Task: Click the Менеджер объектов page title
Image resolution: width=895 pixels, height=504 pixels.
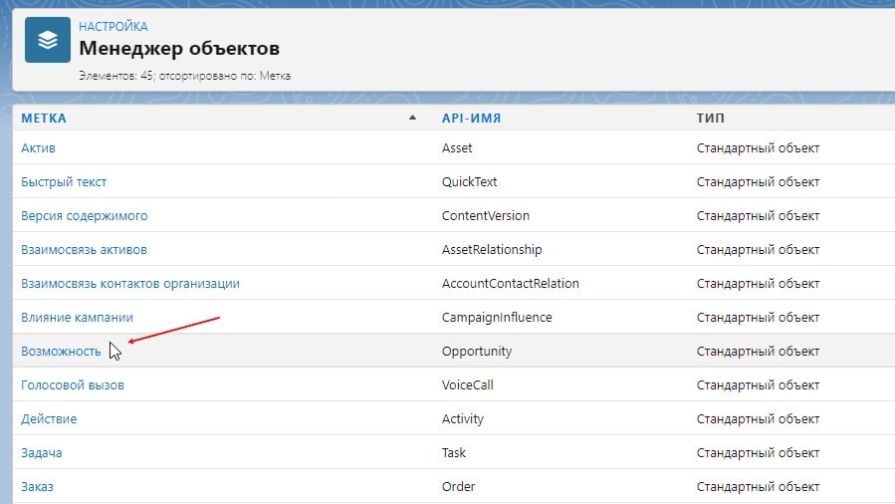Action: tap(179, 49)
